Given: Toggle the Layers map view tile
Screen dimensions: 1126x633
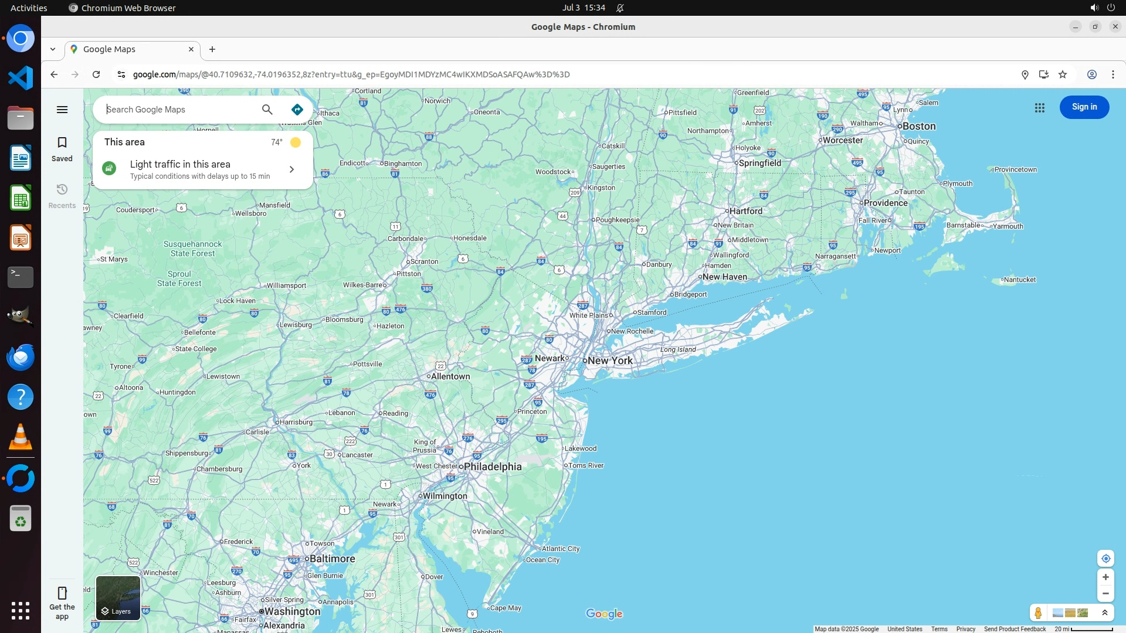Looking at the screenshot, I should 118,598.
